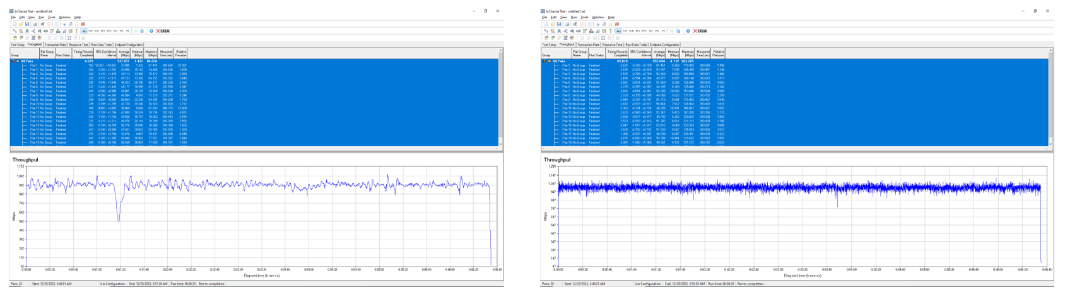Select EP2 filter button in left window
This screenshot has width=1065, height=300.
109,31
